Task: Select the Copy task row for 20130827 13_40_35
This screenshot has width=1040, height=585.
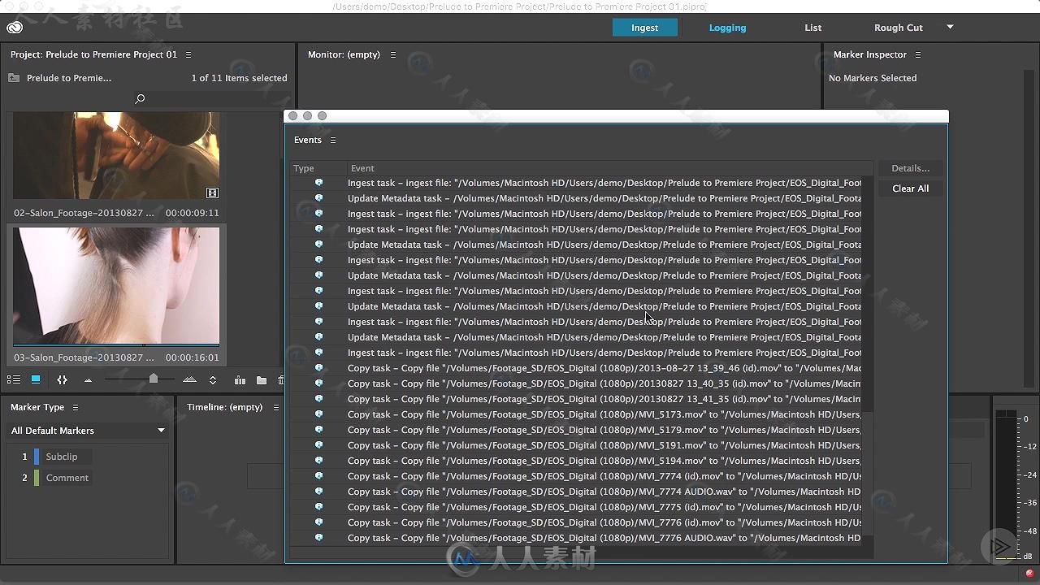Action: pyautogui.click(x=577, y=383)
